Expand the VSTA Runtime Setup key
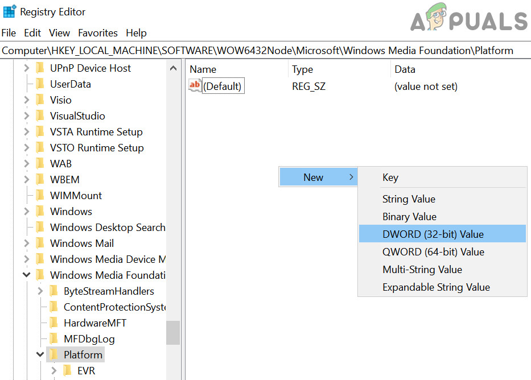 26,131
